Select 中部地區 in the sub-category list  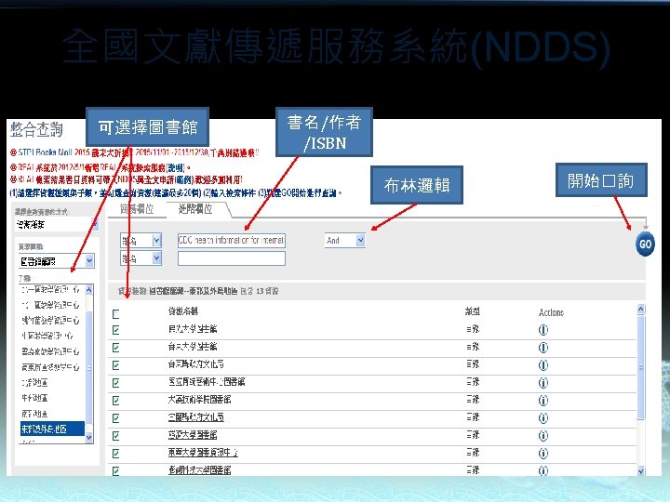(34, 398)
